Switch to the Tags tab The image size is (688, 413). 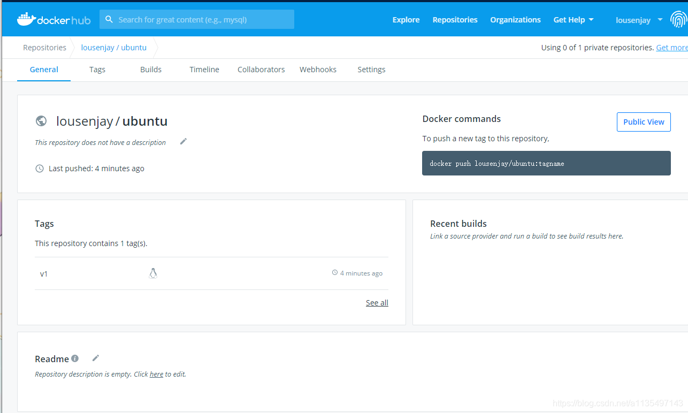pos(97,70)
